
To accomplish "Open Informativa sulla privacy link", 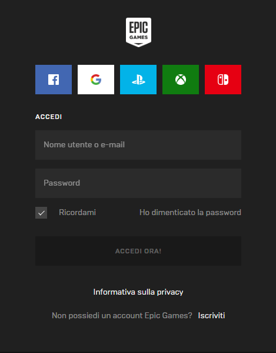I will click(138, 292).
